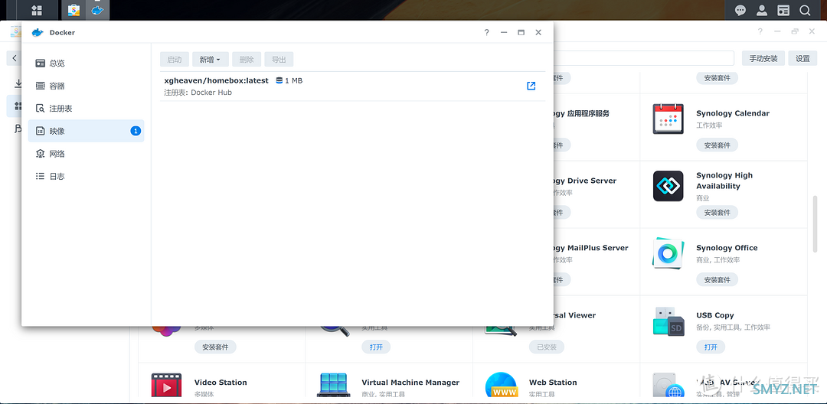Select 映像 images in Docker sidebar
Image resolution: width=827 pixels, height=404 pixels.
[86, 131]
